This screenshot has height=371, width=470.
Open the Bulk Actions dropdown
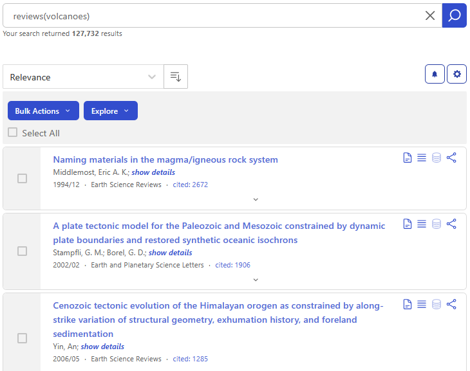point(43,111)
